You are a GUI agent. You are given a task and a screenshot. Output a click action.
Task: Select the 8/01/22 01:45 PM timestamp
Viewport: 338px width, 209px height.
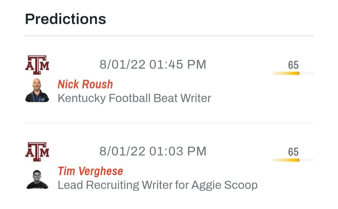tap(152, 64)
